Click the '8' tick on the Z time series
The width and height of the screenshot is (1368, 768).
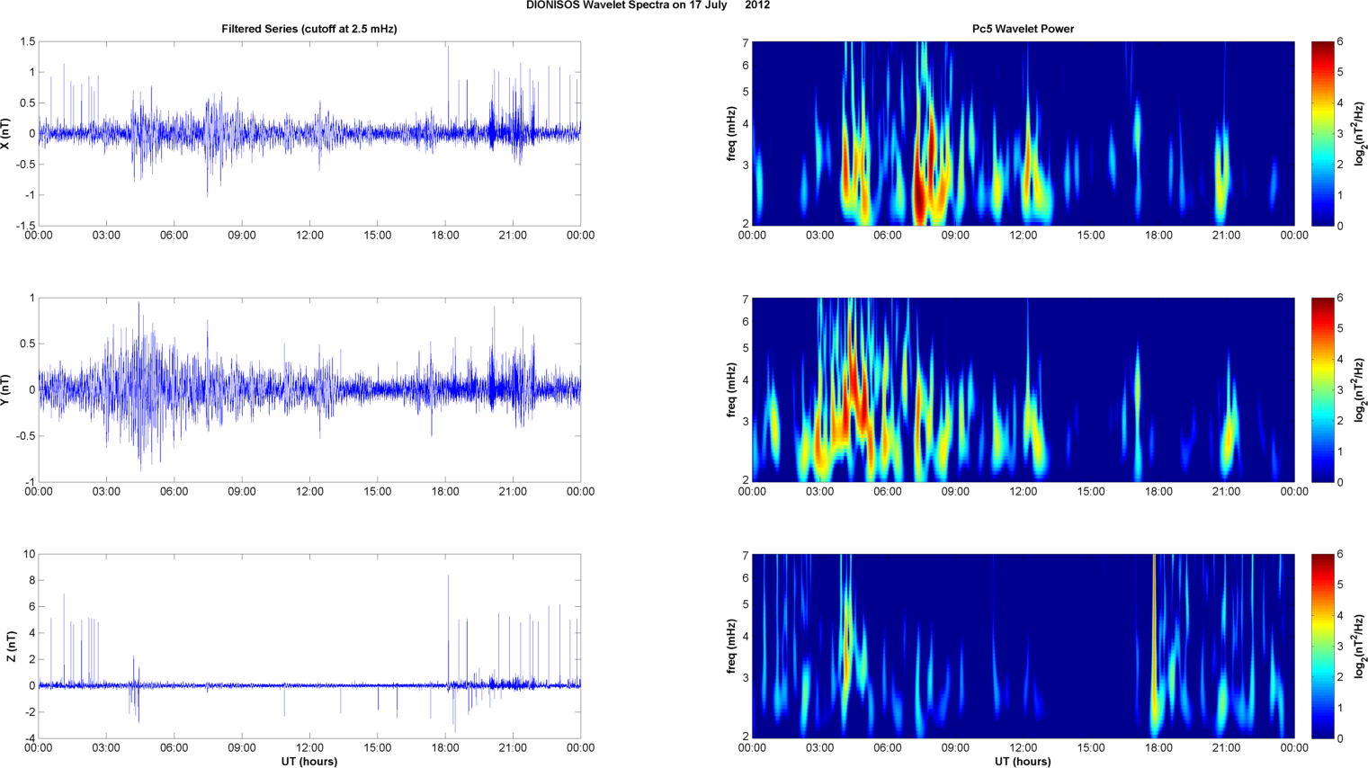[x=32, y=581]
